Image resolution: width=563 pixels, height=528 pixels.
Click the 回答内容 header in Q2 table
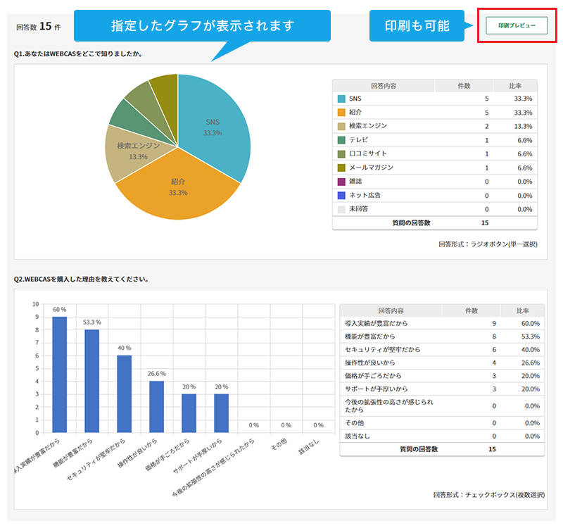pyautogui.click(x=391, y=310)
